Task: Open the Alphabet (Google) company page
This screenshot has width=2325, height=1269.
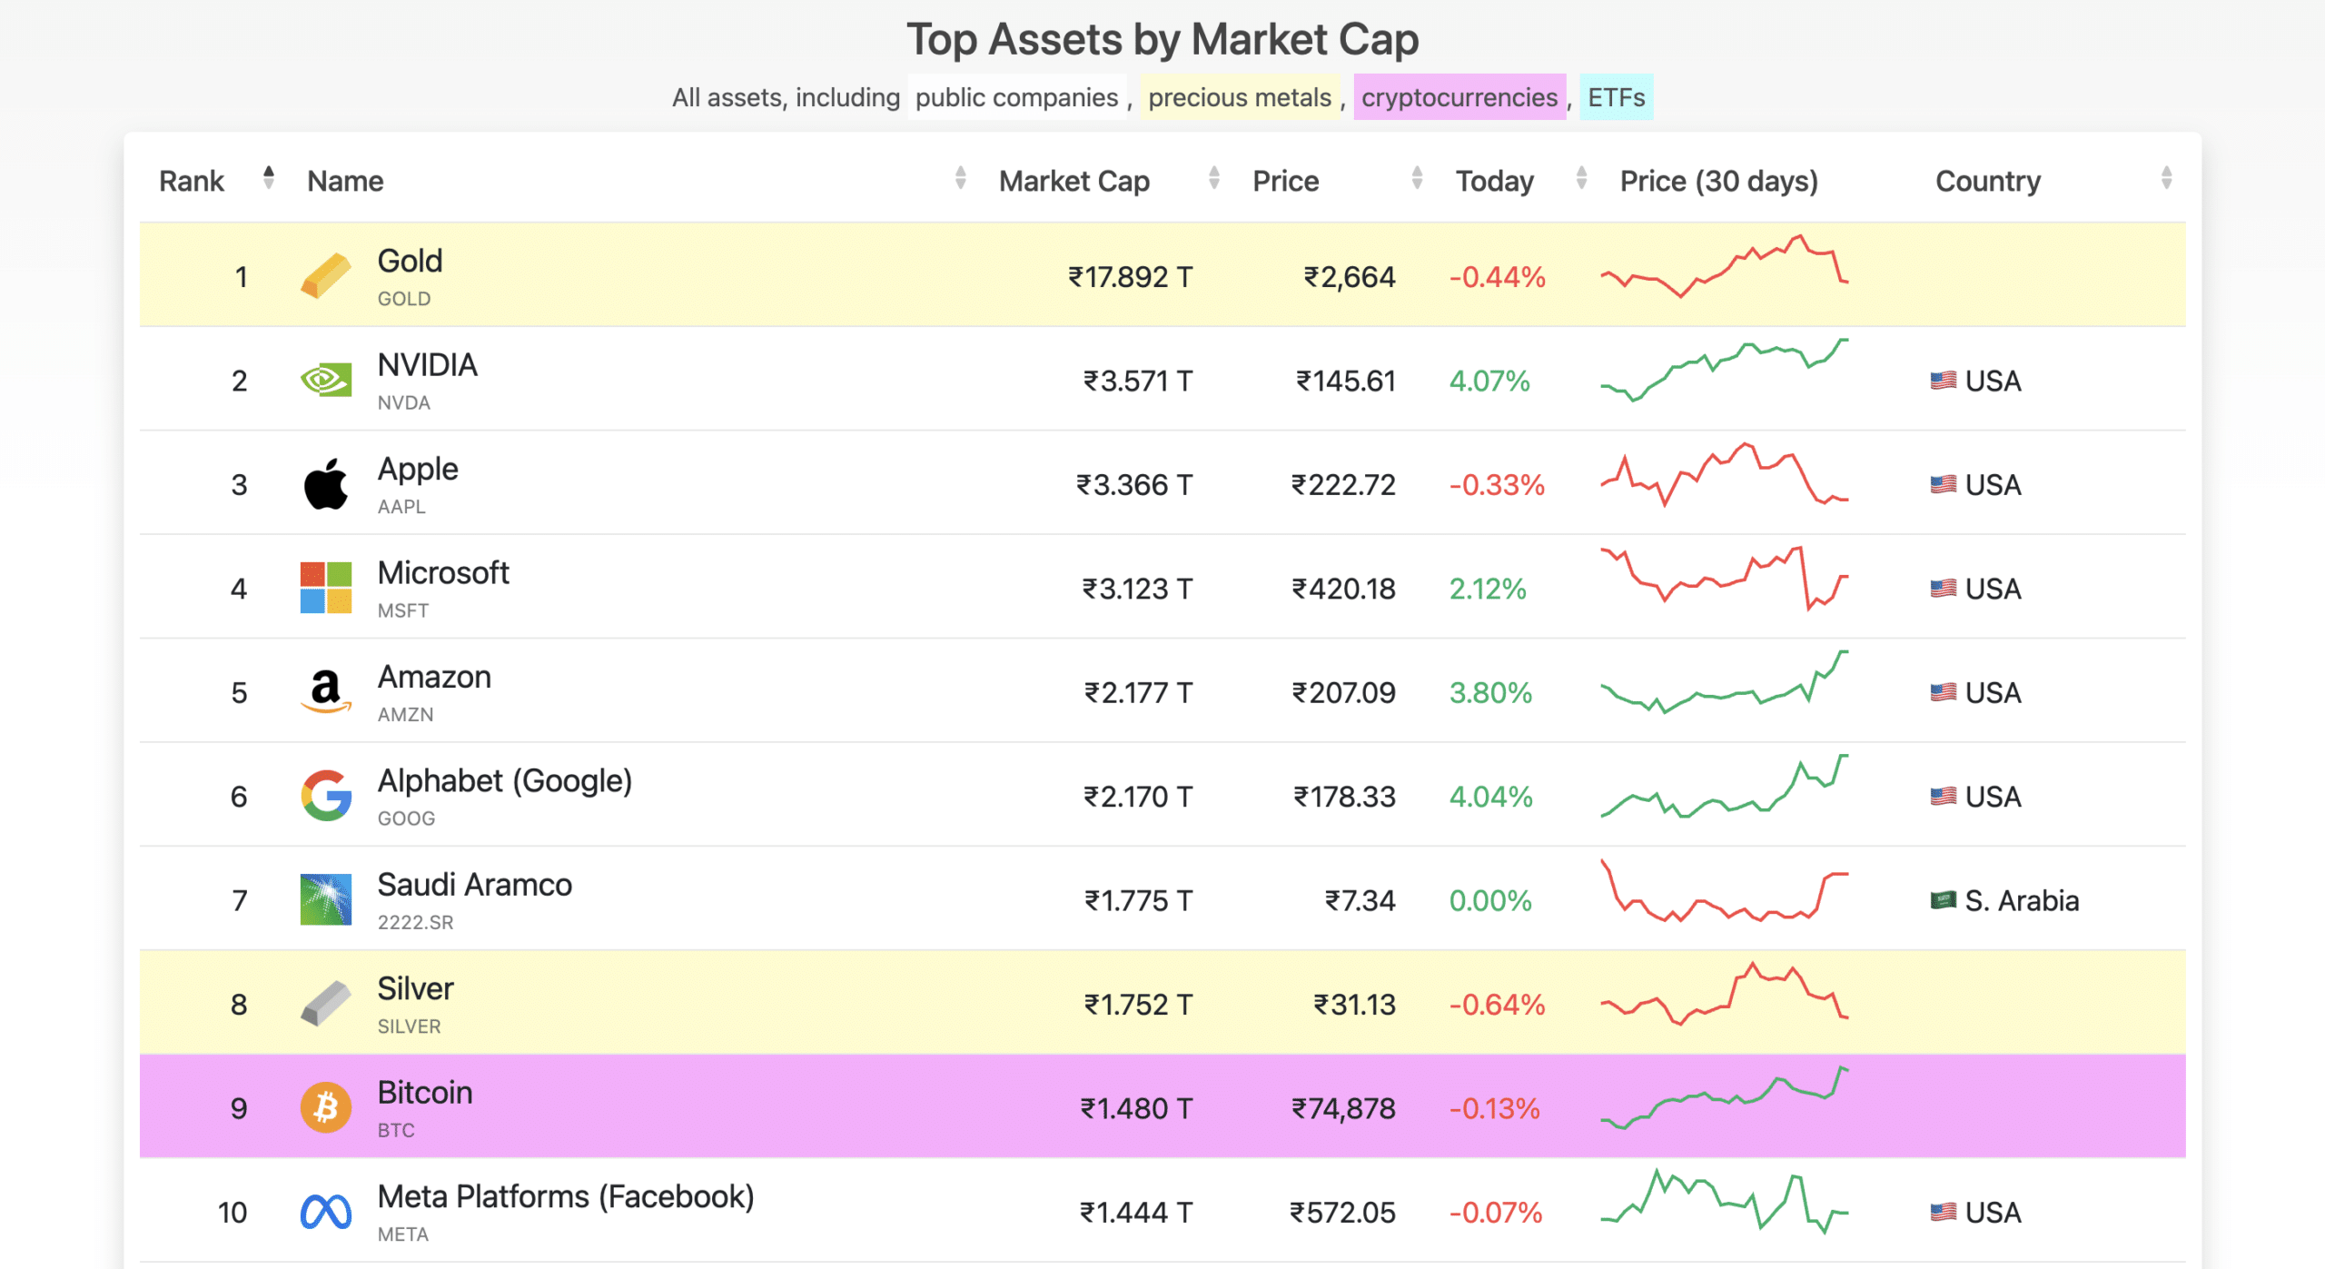Action: click(505, 781)
